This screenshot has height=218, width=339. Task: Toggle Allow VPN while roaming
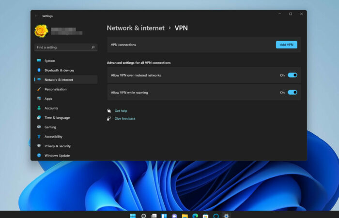pos(293,93)
